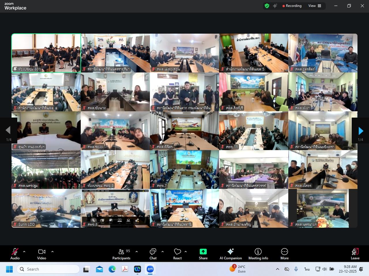Go to next page of video gallery
Screen dimensions: 369x276
click(x=360, y=131)
